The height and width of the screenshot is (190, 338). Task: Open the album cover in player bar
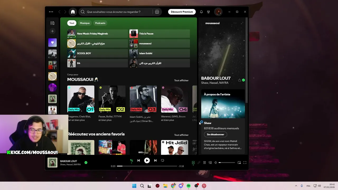(x=52, y=163)
